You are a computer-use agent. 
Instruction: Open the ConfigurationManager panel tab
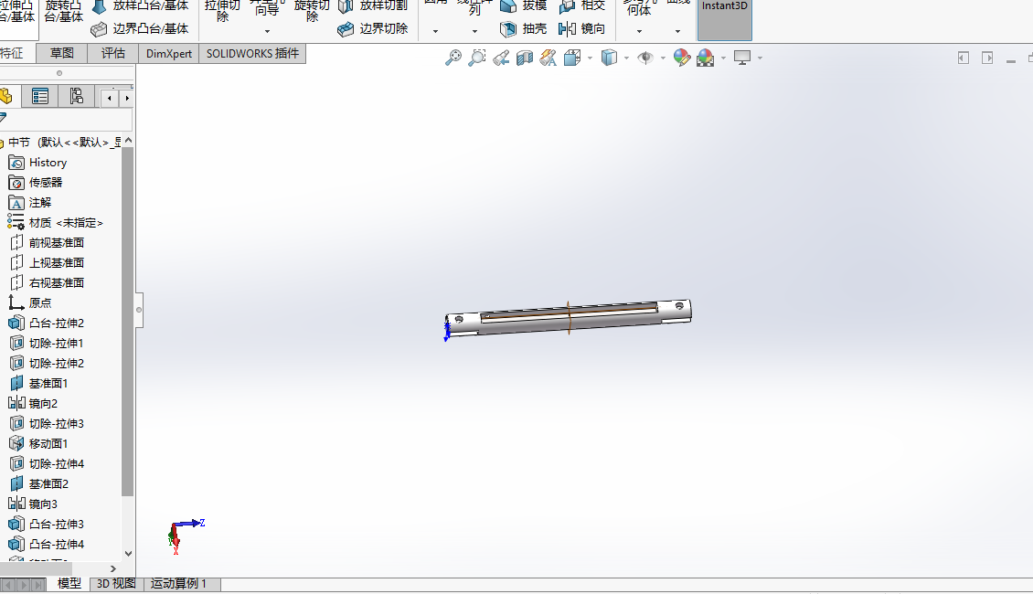click(77, 97)
